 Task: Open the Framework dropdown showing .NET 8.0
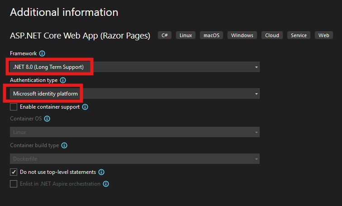click(134, 67)
